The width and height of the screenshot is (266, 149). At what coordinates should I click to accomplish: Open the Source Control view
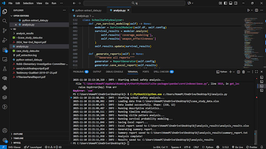coord(5,31)
